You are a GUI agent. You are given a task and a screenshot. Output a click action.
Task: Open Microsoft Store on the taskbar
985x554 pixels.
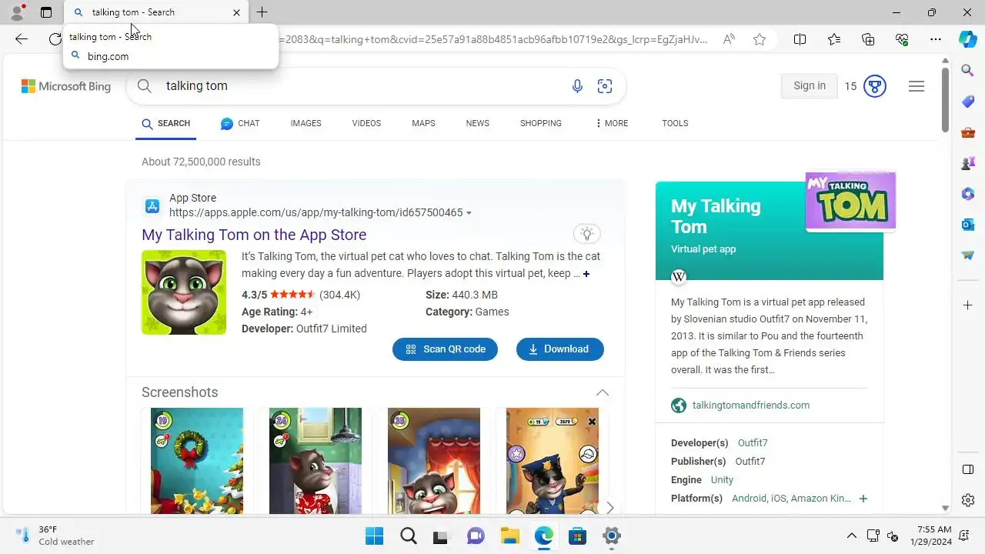pos(577,536)
